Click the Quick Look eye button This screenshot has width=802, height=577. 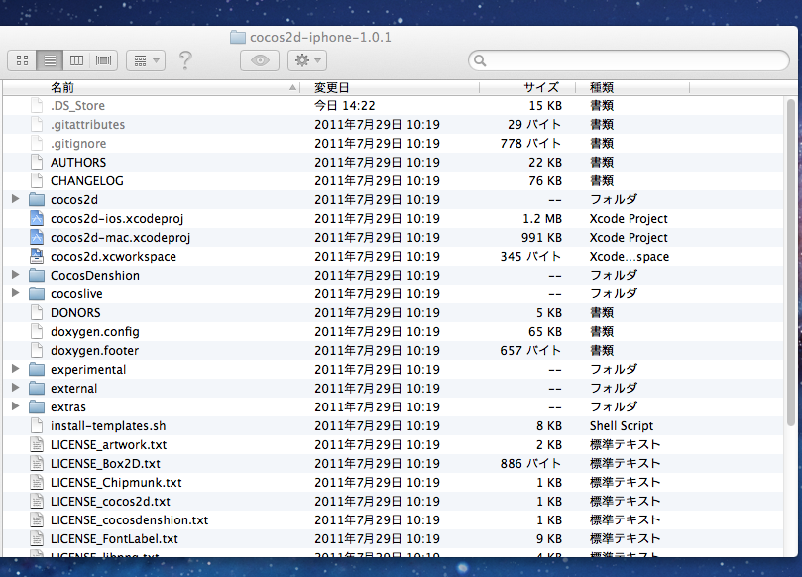tap(260, 60)
